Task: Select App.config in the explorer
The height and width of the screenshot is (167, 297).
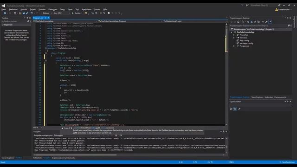Action: tap(244, 40)
